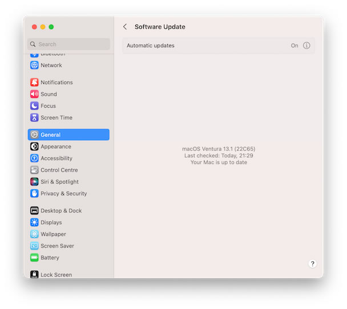Viewport: 347px width, 309px height.
Task: Click the search magnifier icon
Action: [x=33, y=44]
